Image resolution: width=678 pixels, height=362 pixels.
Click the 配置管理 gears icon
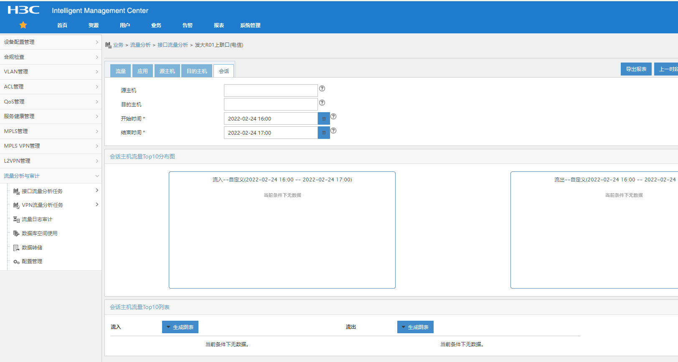[16, 261]
